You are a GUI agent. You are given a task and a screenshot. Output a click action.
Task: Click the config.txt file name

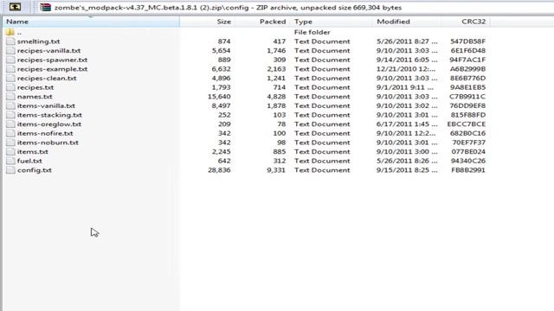(x=35, y=169)
